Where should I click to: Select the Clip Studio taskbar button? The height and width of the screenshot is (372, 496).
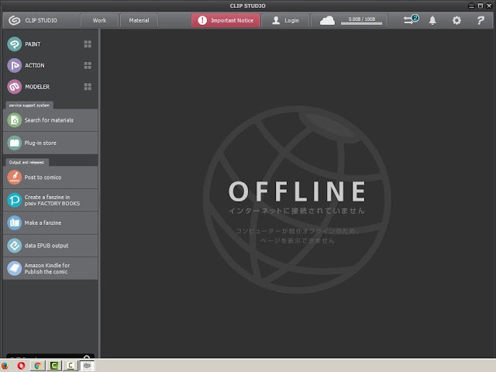(x=87, y=366)
